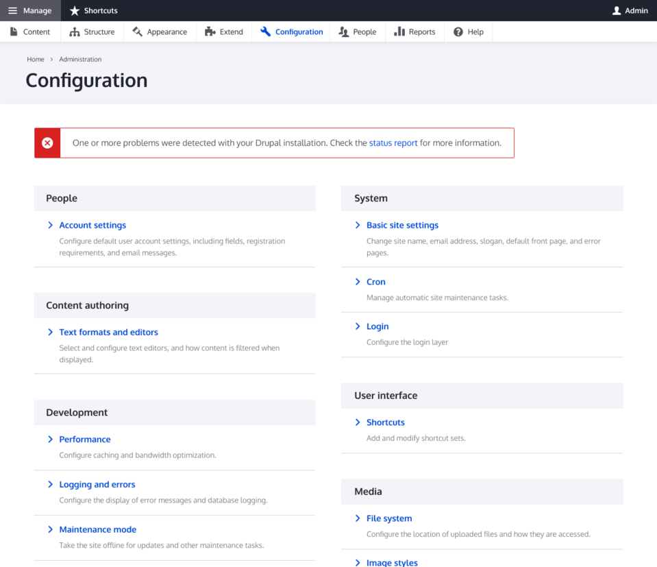Click the Development section heading
Viewport: 657px width, 567px height.
pos(77,413)
